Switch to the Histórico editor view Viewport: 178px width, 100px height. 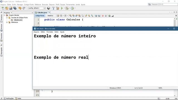click(50, 16)
